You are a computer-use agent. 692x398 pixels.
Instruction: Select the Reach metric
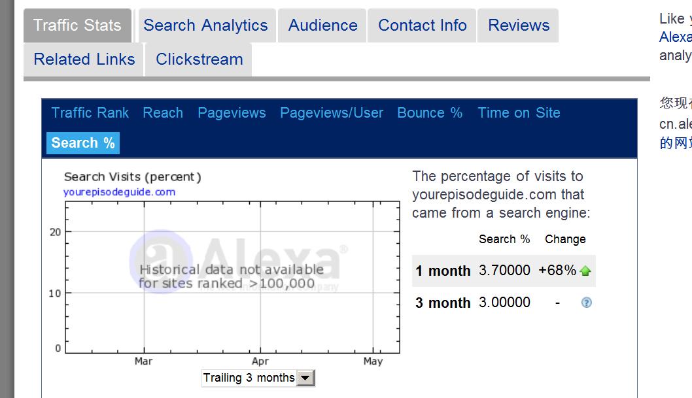163,113
